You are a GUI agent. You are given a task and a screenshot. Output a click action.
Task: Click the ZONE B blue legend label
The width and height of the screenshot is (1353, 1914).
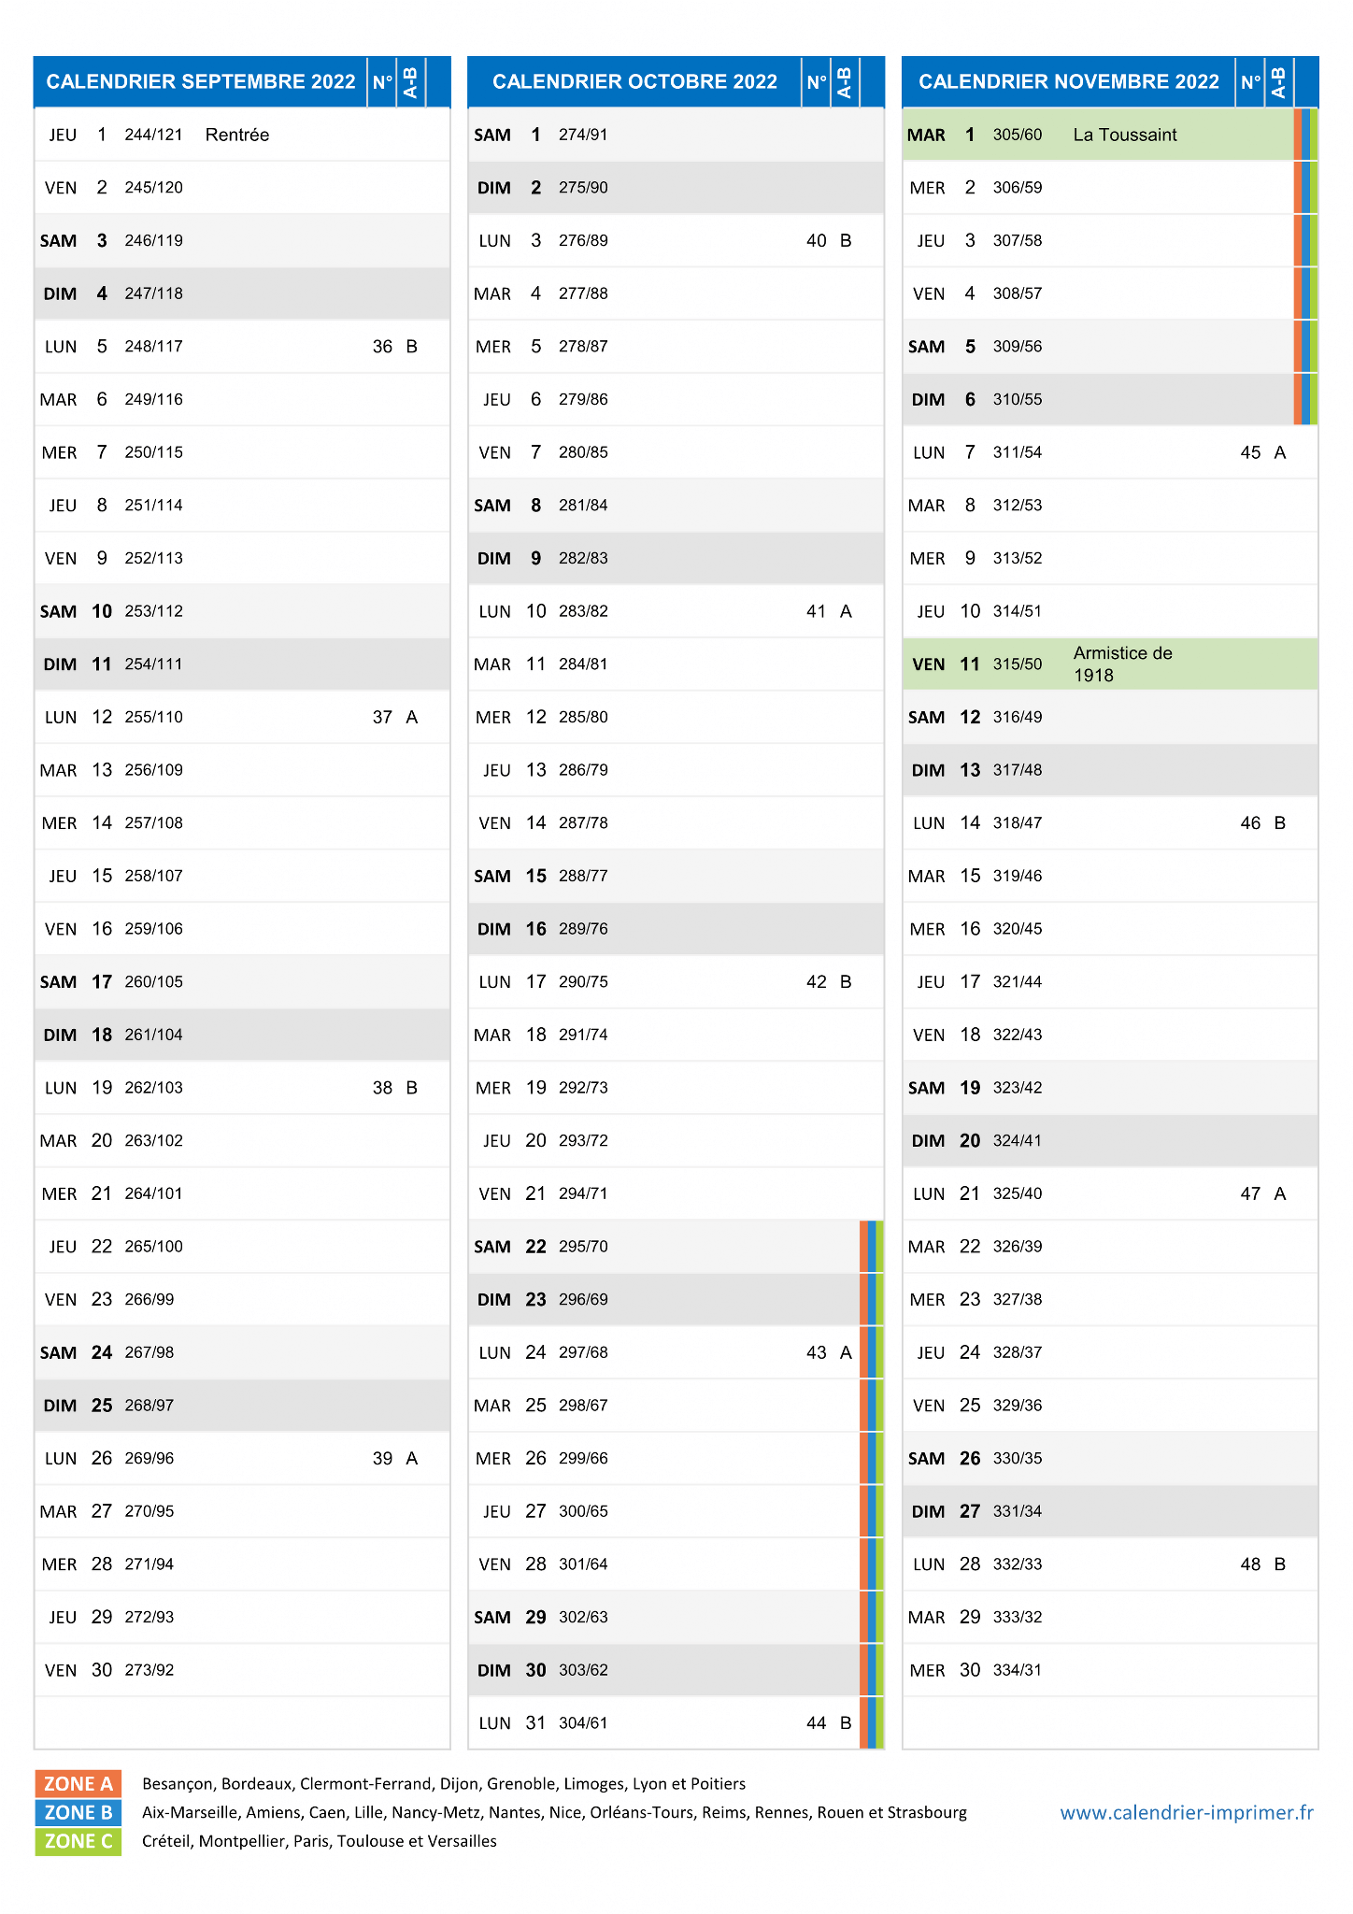point(78,1812)
